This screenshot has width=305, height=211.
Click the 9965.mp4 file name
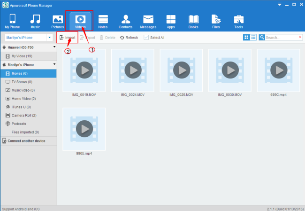click(x=84, y=154)
